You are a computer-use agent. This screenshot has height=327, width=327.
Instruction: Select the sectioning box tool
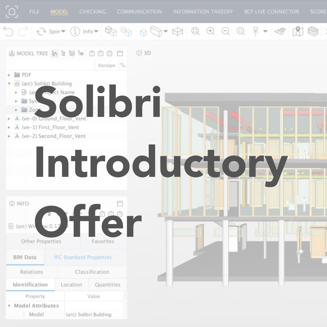point(177,32)
